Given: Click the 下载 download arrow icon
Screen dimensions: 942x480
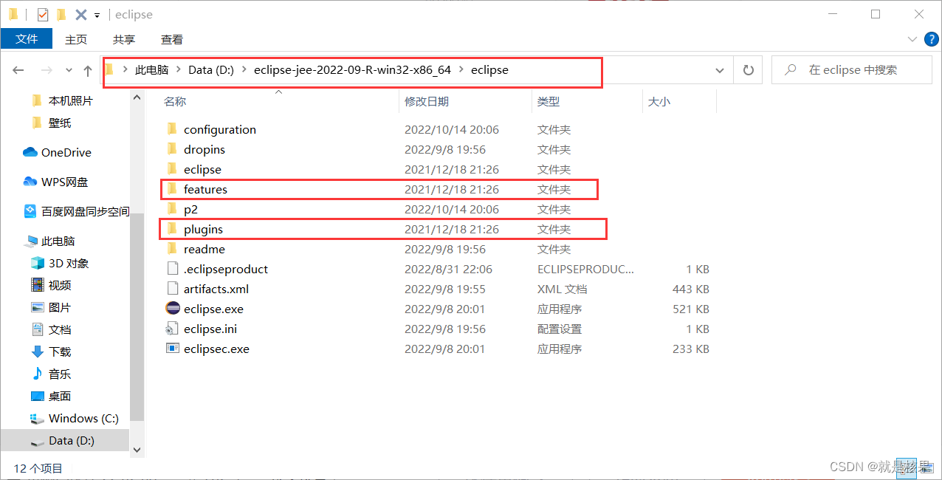Looking at the screenshot, I should point(37,352).
